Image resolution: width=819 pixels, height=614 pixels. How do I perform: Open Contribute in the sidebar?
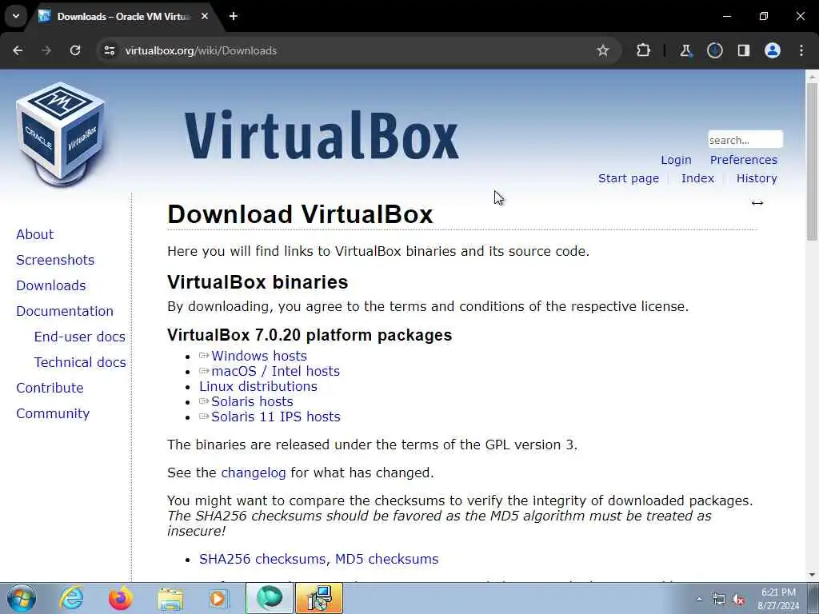tap(50, 388)
